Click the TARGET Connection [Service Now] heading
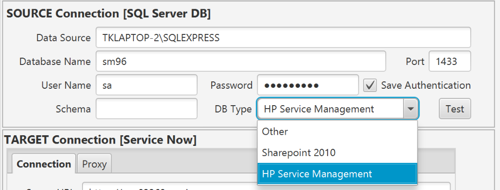This screenshot has width=500, height=190. click(x=100, y=140)
